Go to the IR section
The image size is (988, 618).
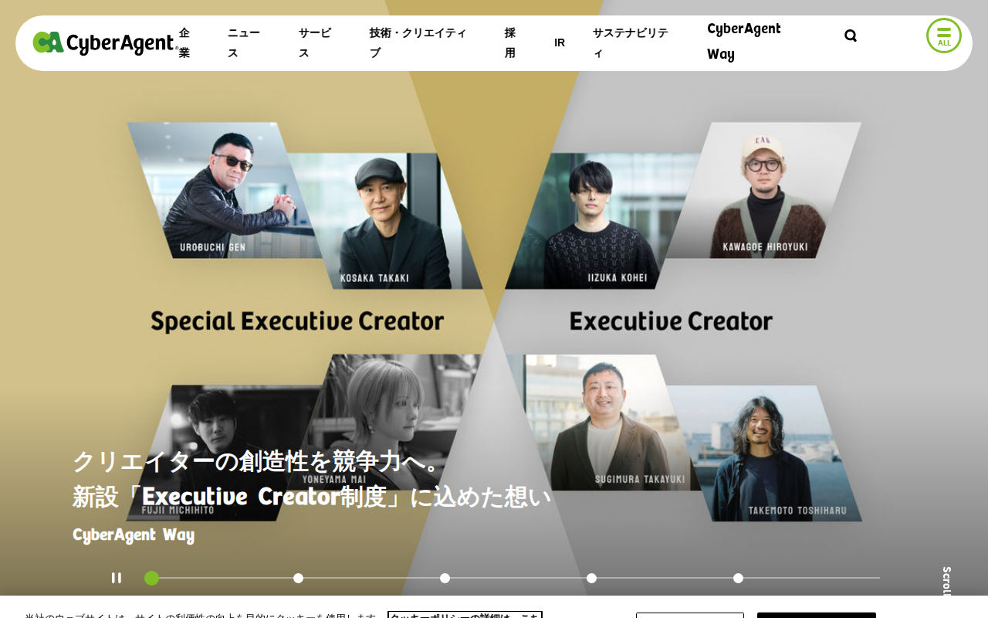560,42
